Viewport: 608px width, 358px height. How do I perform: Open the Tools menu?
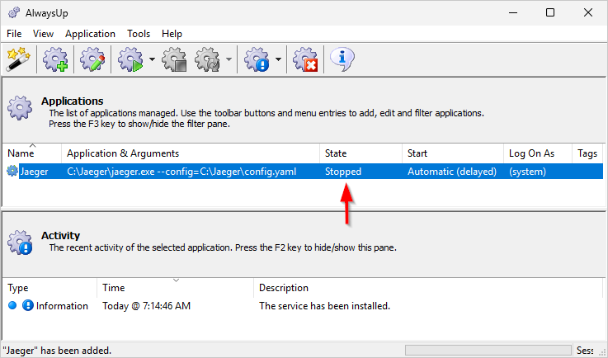click(x=139, y=34)
